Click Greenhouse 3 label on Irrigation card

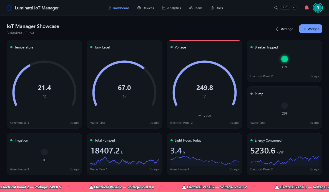[x=19, y=169]
